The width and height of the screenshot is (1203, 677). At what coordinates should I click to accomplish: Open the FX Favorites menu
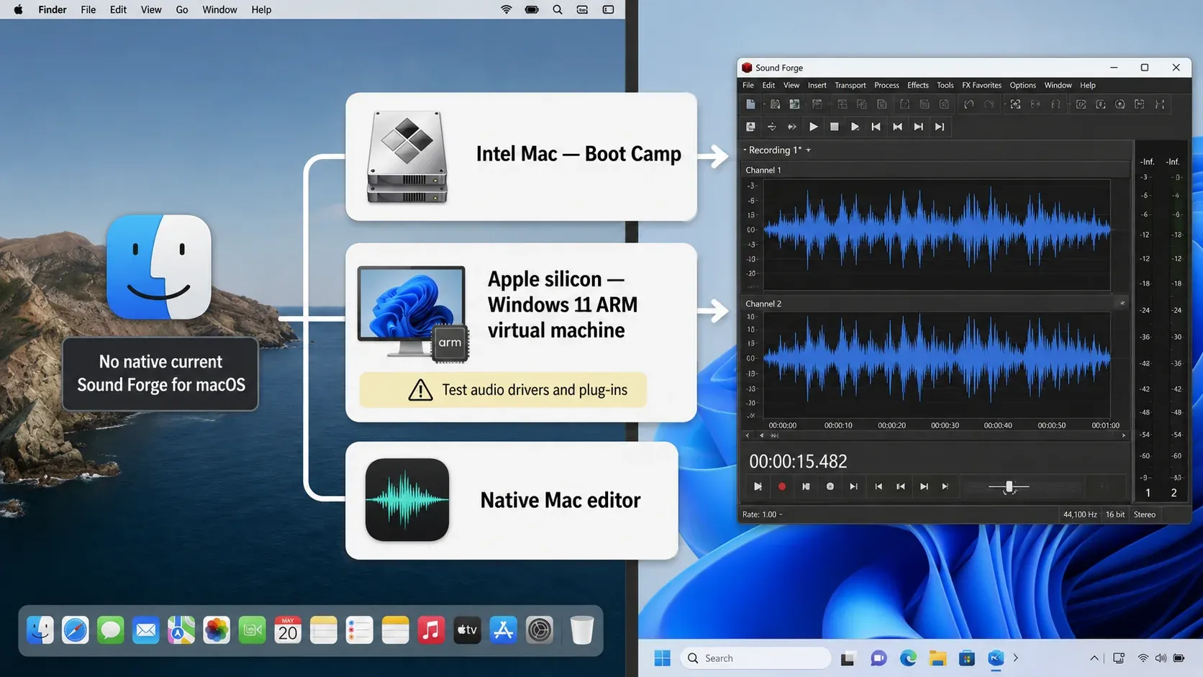tap(981, 85)
